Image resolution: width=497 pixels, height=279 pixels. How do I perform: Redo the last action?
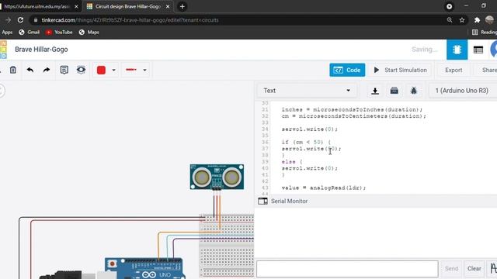point(47,70)
